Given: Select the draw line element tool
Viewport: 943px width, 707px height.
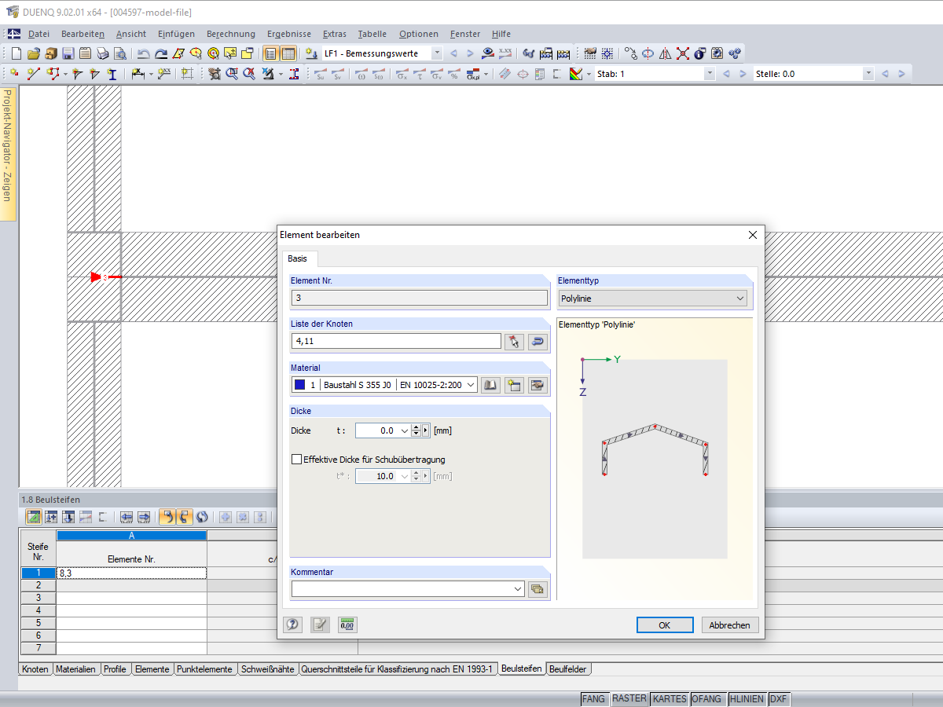Looking at the screenshot, I should 34,74.
